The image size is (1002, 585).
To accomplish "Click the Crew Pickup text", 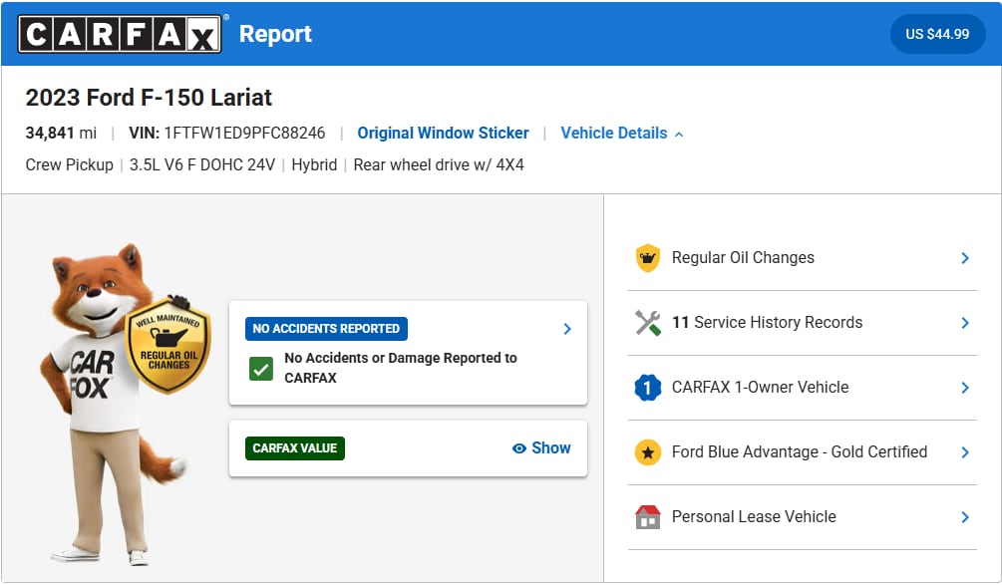I will click(69, 164).
